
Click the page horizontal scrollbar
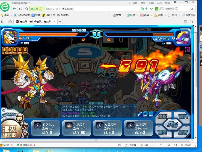pyautogui.click(x=96, y=141)
